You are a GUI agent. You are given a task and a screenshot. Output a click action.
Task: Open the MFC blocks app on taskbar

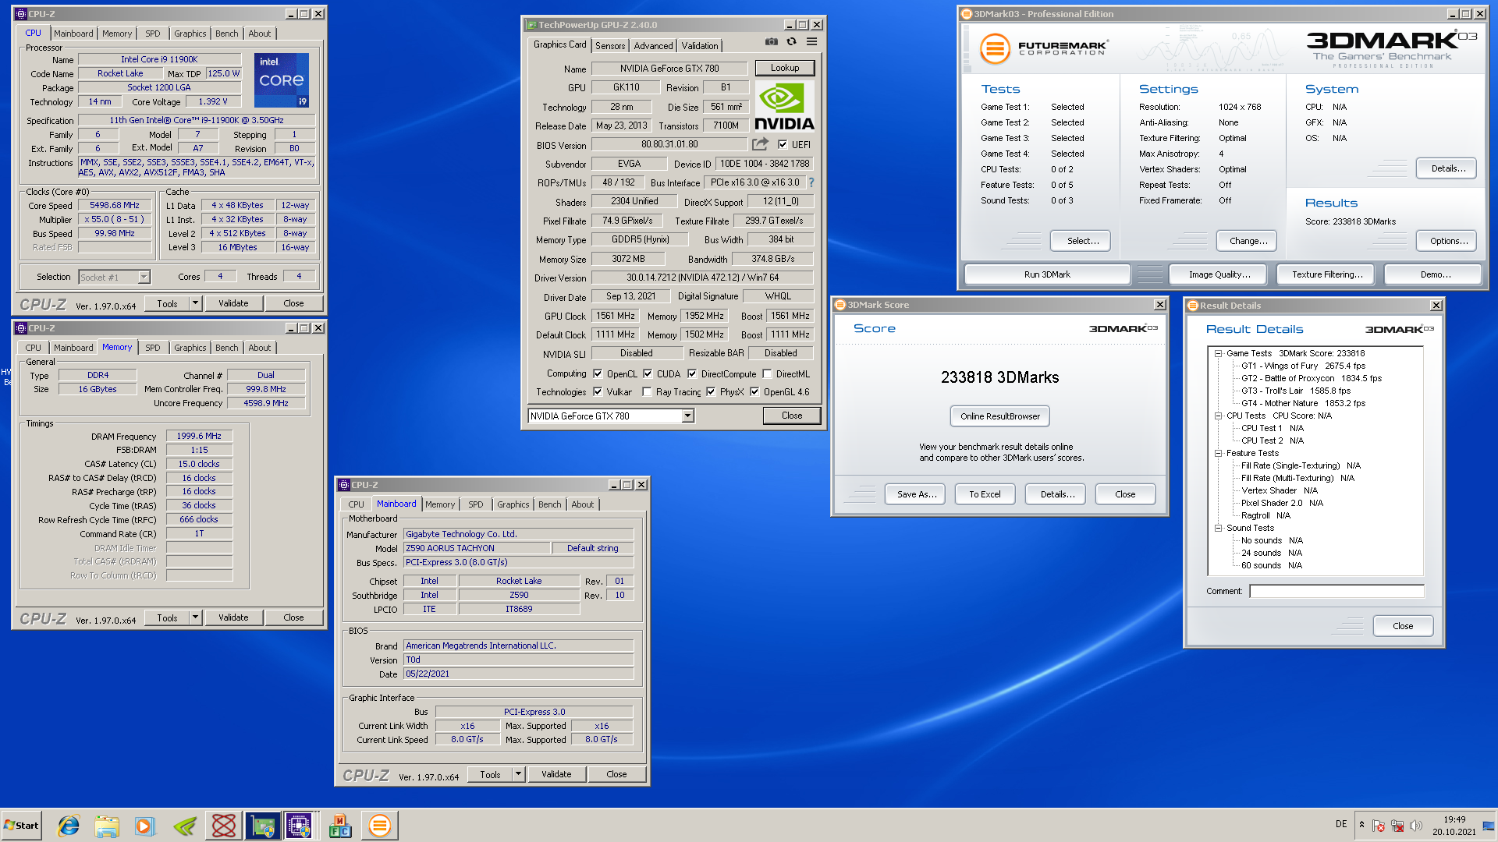[x=340, y=826]
